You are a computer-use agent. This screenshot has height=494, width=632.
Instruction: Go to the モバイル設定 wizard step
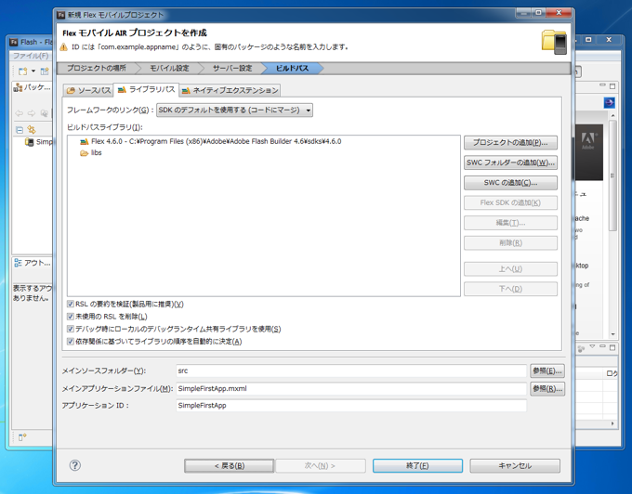tap(169, 68)
